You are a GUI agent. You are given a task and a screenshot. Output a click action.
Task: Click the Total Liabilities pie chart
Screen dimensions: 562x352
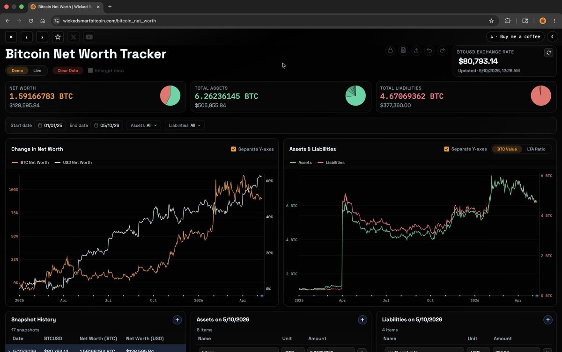click(x=541, y=95)
